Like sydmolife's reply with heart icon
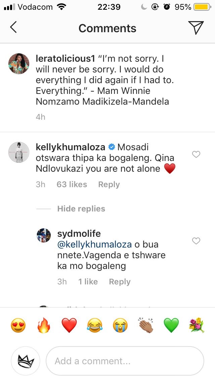The image size is (215, 381). [x=196, y=241]
